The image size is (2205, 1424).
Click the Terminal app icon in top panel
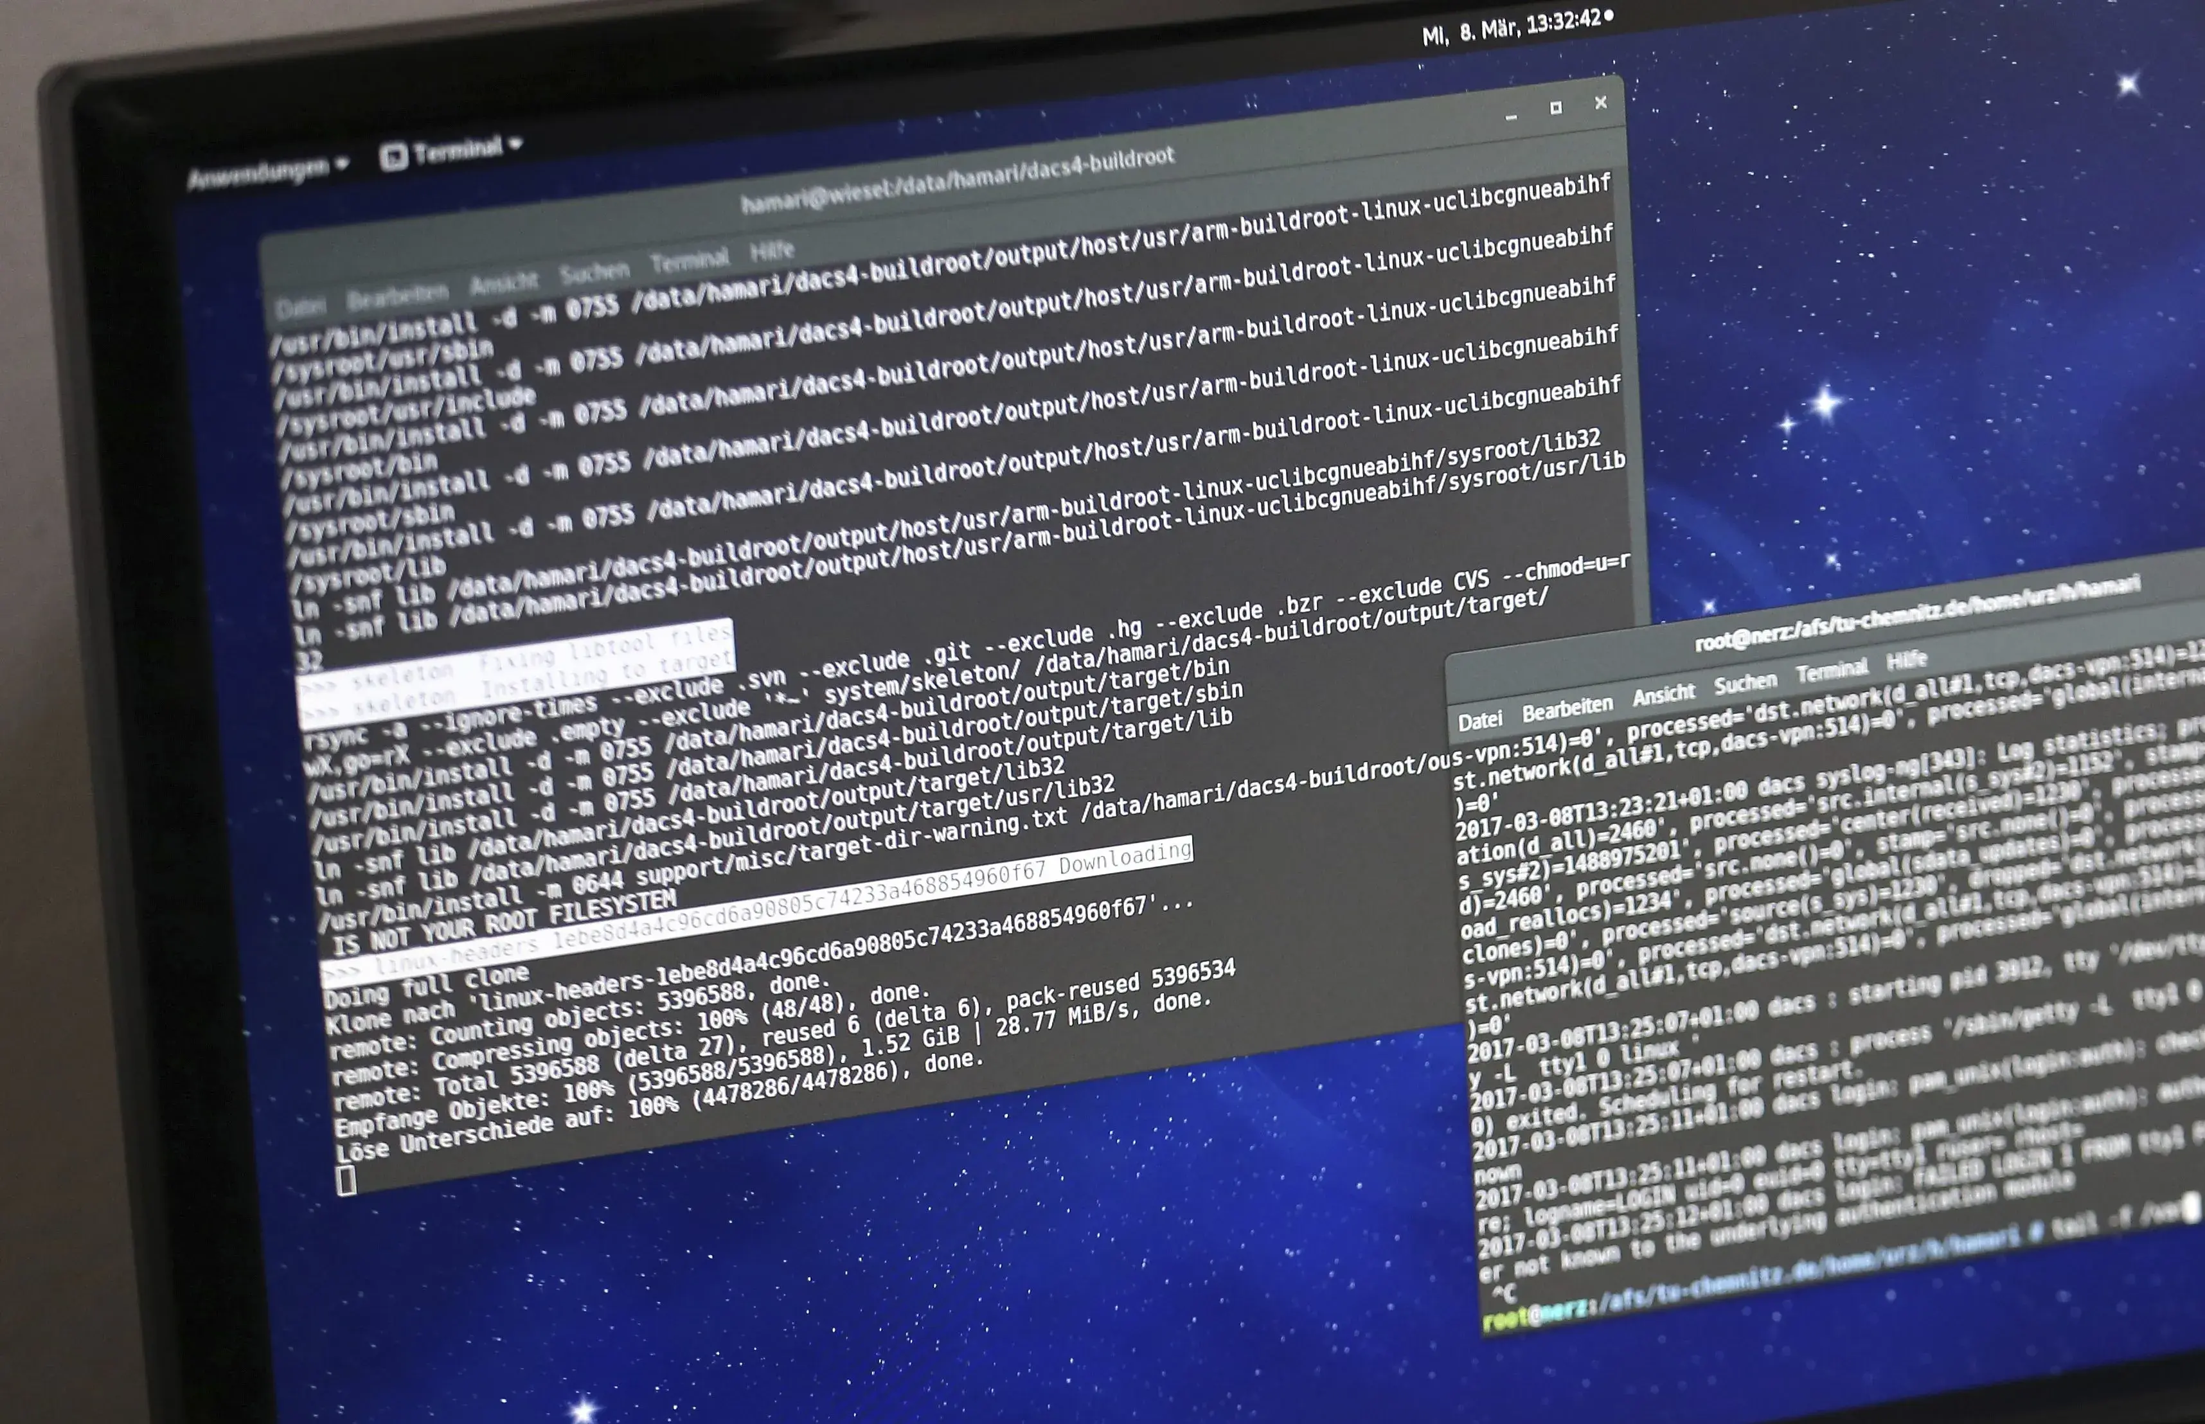(x=394, y=156)
